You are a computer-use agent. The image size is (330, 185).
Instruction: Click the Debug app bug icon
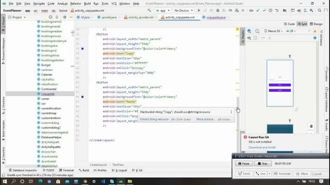point(218,10)
